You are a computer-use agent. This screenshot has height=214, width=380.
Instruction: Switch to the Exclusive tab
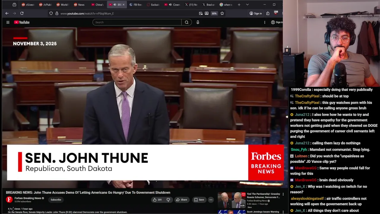click(x=153, y=5)
